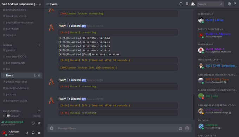Click the search magnifier icon
Image resolution: width=239 pixels, height=137 pixels.
pyautogui.click(x=221, y=4)
